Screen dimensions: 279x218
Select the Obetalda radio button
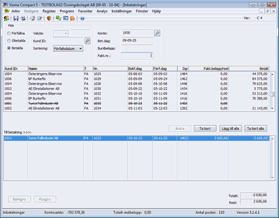click(x=9, y=41)
